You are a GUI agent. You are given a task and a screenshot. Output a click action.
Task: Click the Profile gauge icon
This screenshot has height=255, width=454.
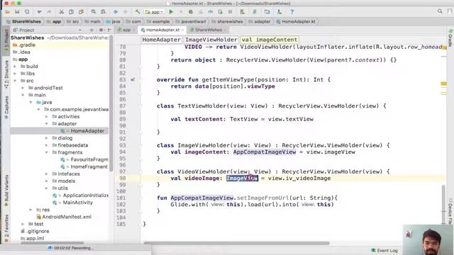(x=211, y=12)
